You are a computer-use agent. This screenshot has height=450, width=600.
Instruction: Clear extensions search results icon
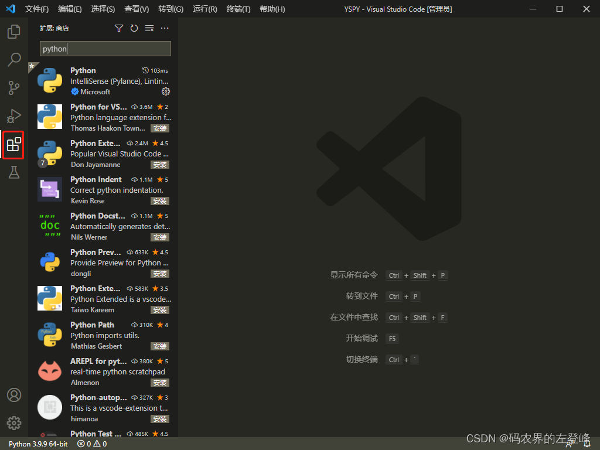click(x=149, y=28)
